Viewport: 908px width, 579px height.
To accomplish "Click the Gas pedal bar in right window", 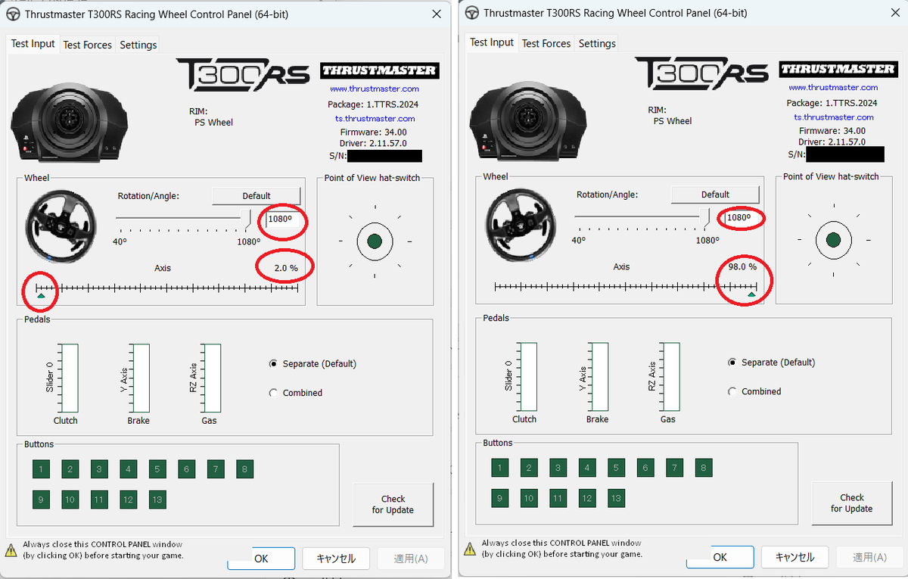I will [x=670, y=377].
